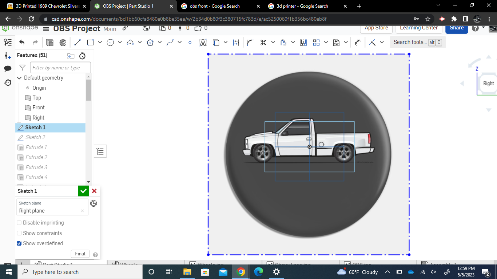
Task: Insert a DXF or DWG file
Action: 337,42
